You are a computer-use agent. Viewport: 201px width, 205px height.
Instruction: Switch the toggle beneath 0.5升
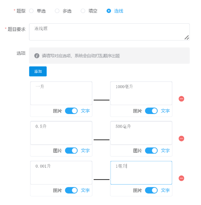tap(71, 151)
